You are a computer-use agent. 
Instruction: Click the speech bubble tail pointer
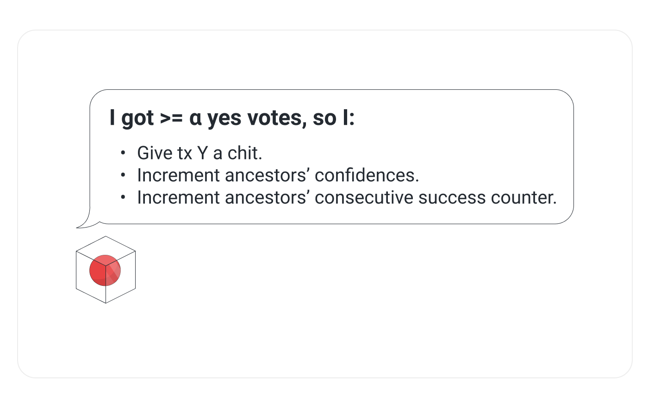(x=86, y=221)
